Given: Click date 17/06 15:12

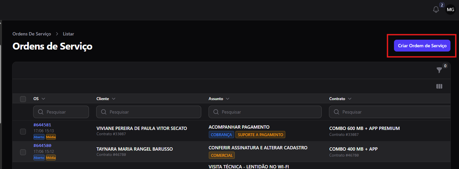Looking at the screenshot, I should click(44, 152).
